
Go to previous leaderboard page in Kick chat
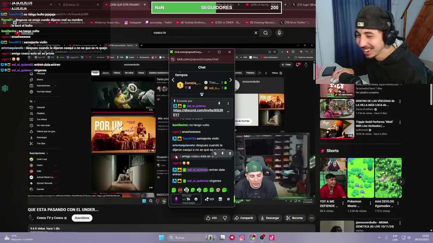[x=173, y=80]
